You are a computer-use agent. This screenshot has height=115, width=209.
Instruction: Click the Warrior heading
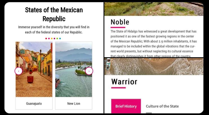[124, 82]
